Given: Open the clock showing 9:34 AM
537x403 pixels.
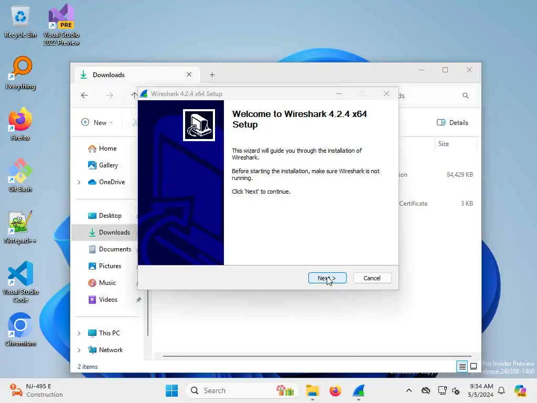Looking at the screenshot, I should (x=481, y=390).
